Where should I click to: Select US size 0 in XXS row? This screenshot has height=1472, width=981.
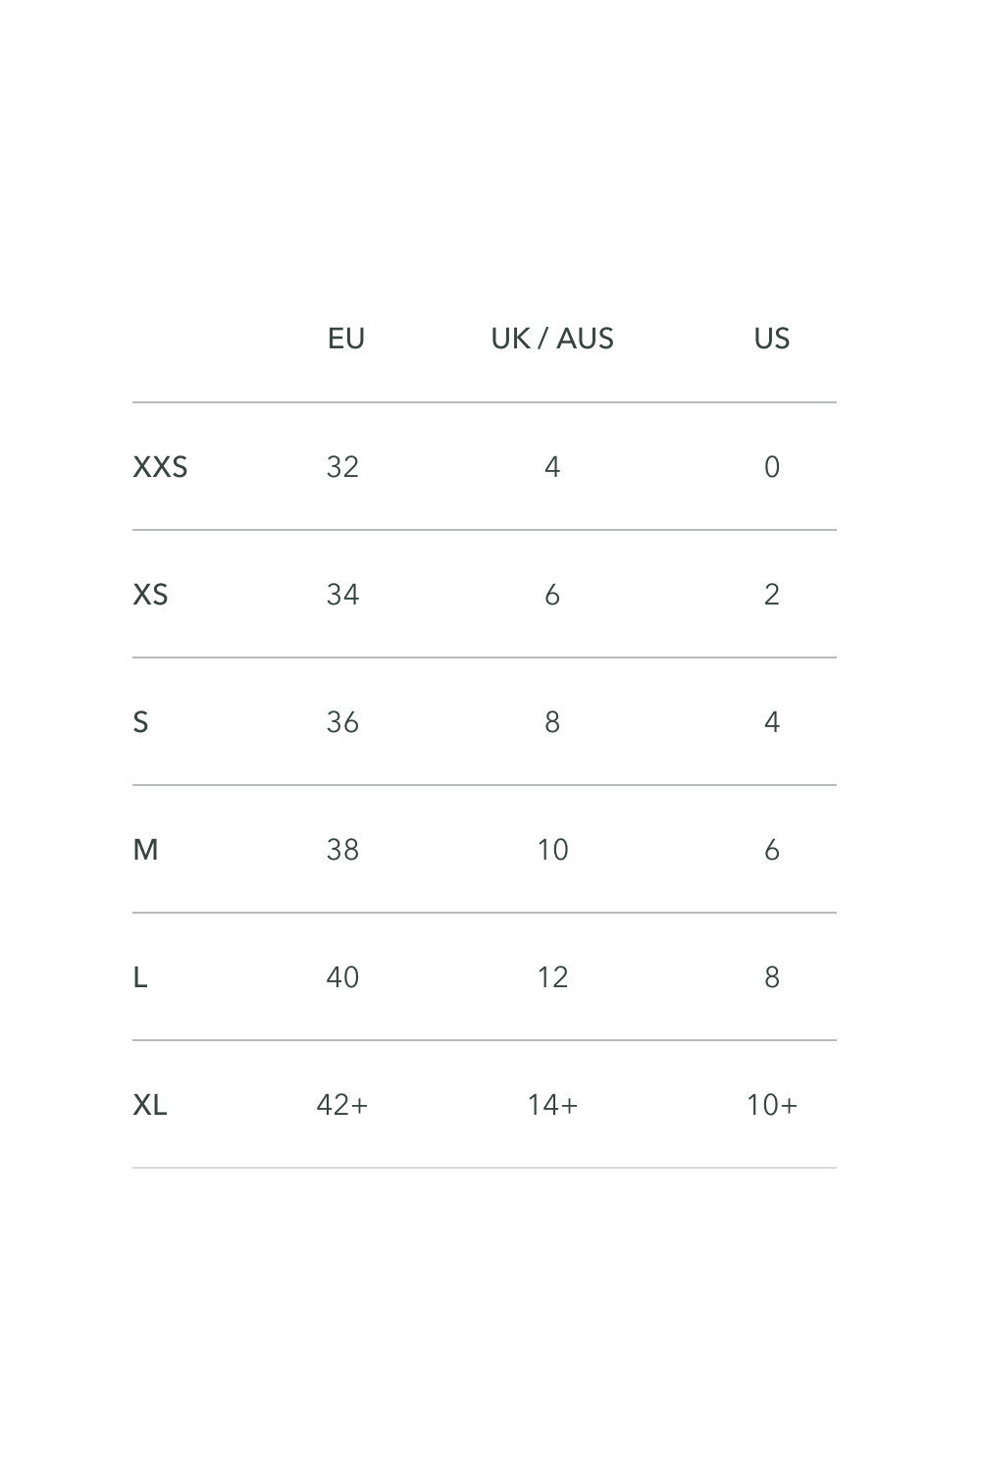pos(772,467)
